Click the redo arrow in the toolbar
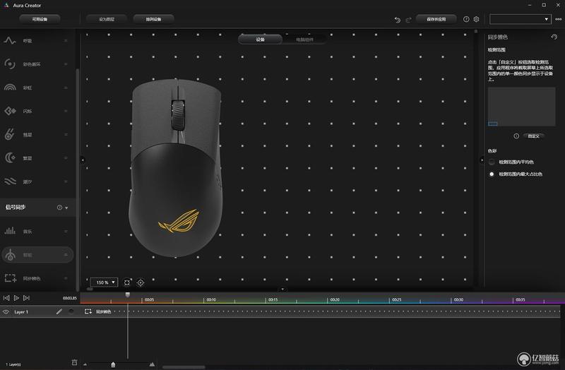The width and height of the screenshot is (565, 370). pyautogui.click(x=408, y=20)
